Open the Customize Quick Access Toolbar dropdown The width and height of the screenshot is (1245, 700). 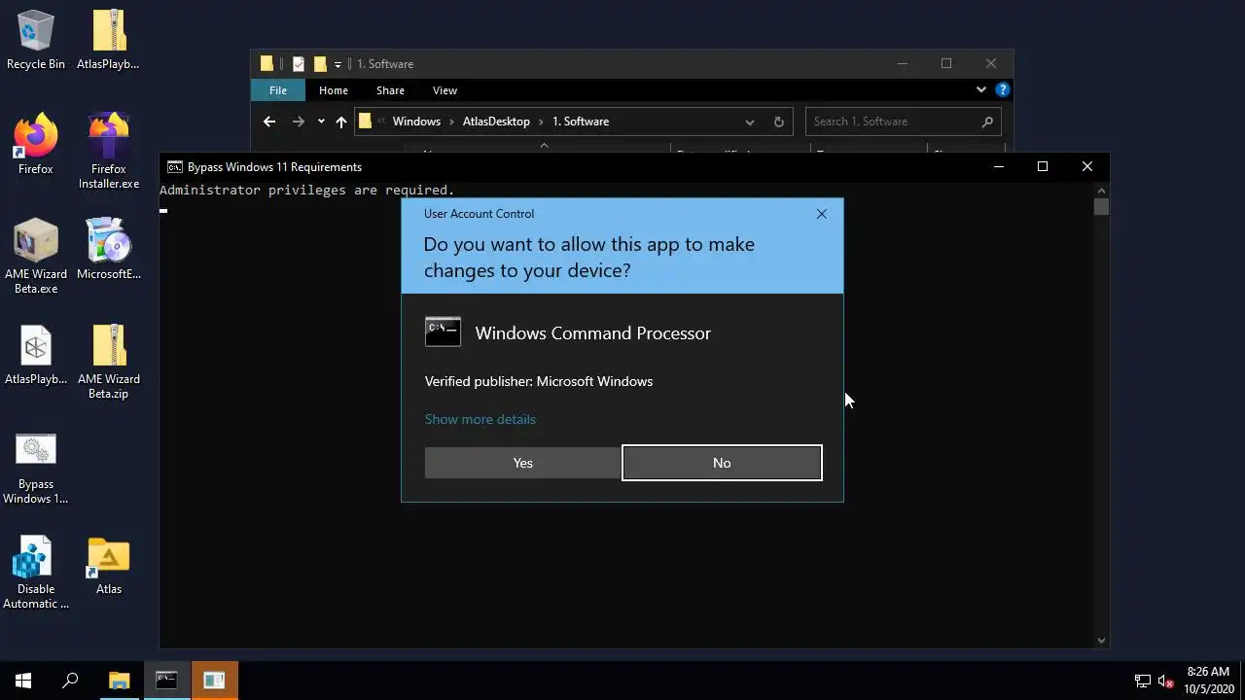tap(338, 64)
